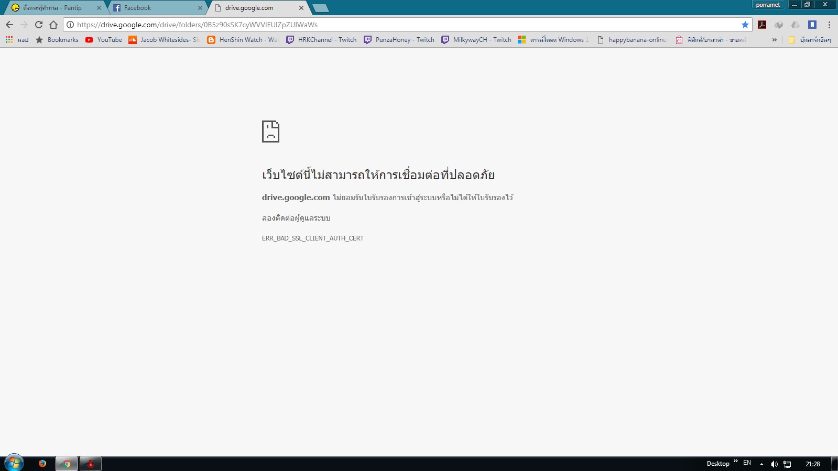Open a new tab with the new-tab button
The width and height of the screenshot is (838, 471).
coord(320,8)
